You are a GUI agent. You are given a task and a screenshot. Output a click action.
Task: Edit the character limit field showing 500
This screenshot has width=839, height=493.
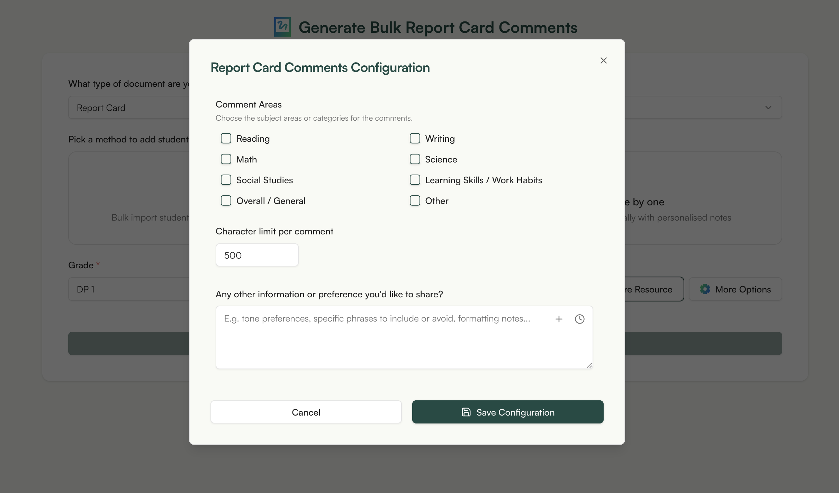point(257,255)
